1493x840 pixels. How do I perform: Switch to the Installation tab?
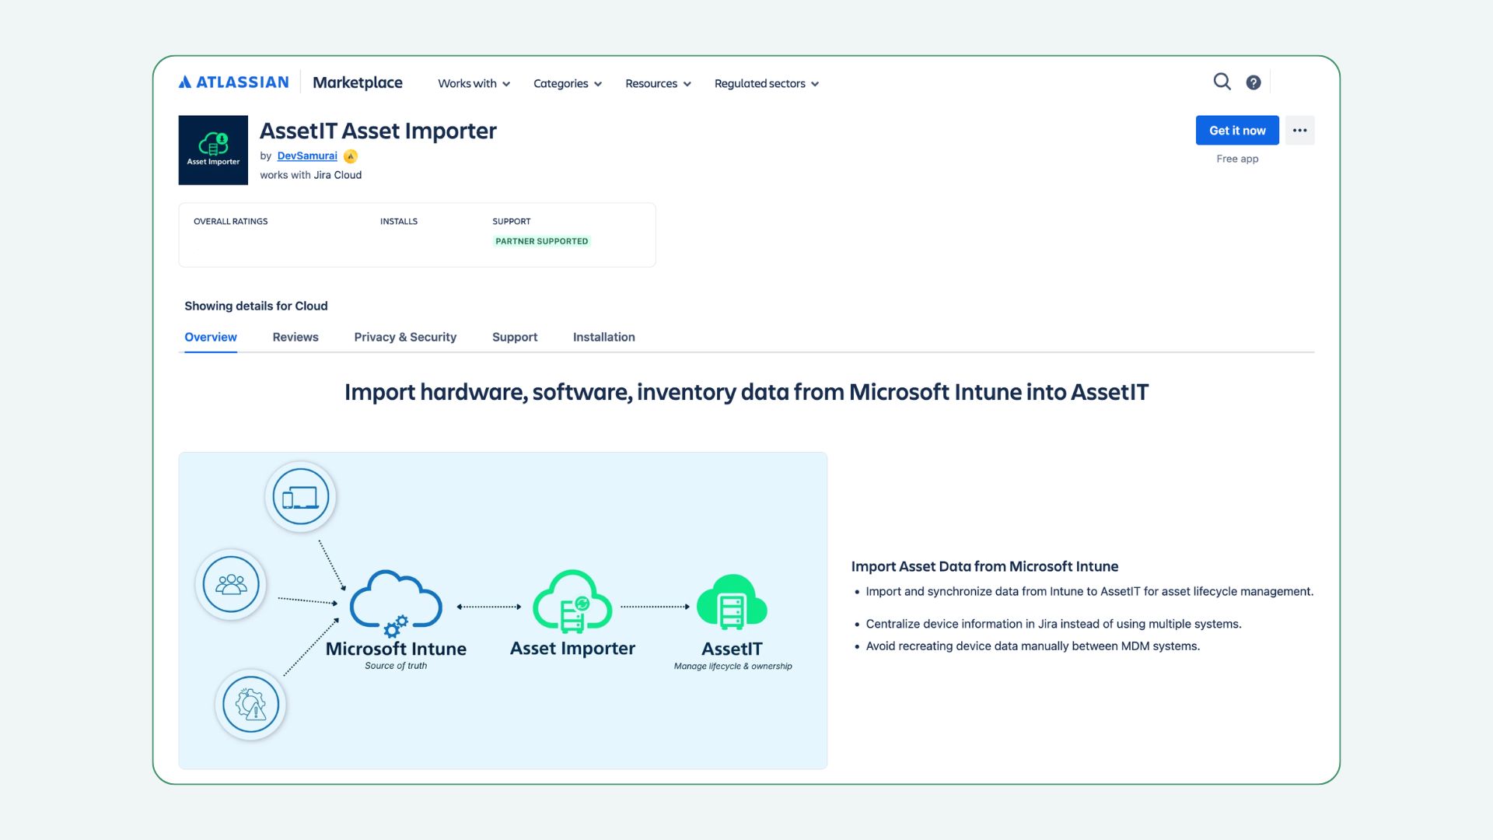[x=604, y=337]
